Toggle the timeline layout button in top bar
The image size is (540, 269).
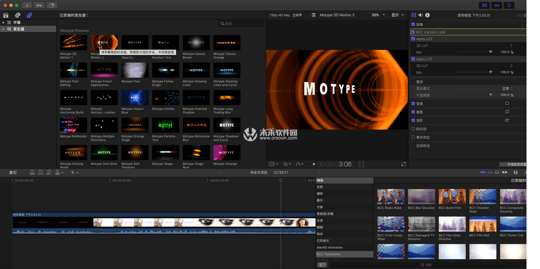click(497, 5)
